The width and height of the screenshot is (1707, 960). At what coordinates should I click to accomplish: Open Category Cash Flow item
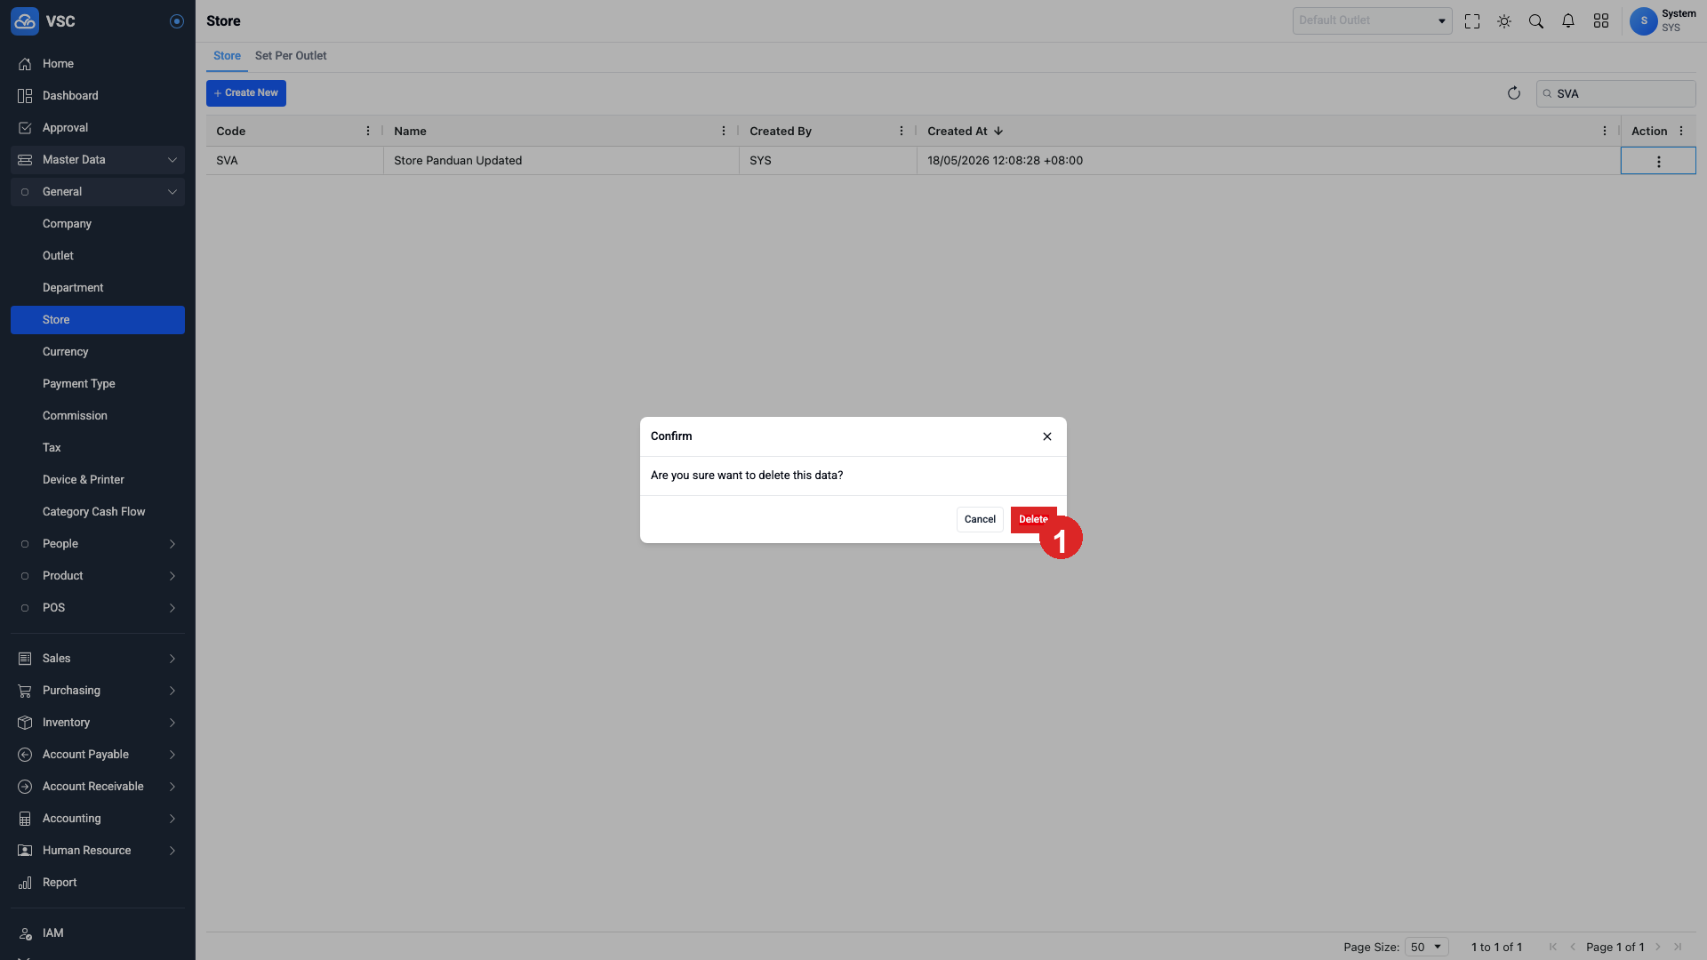98,512
